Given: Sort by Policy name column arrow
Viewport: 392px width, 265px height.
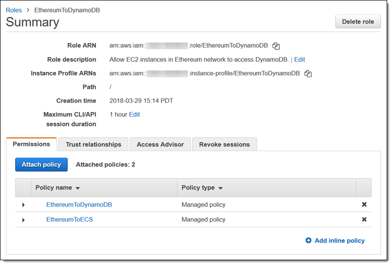Looking at the screenshot, I should tap(78, 188).
